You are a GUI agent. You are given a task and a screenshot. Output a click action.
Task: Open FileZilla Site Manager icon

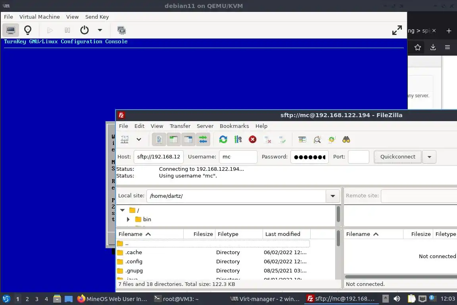pos(125,139)
